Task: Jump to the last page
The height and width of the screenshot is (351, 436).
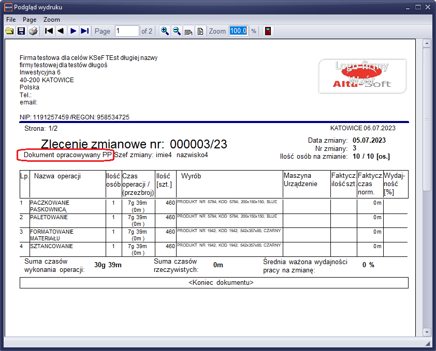Action: point(85,31)
